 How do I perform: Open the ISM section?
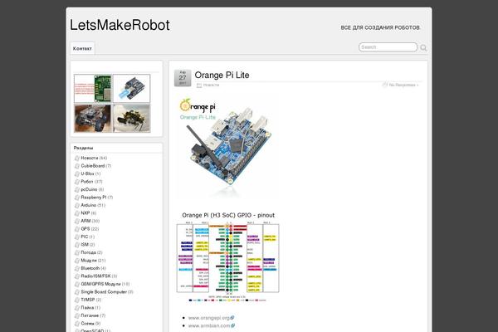85,245
